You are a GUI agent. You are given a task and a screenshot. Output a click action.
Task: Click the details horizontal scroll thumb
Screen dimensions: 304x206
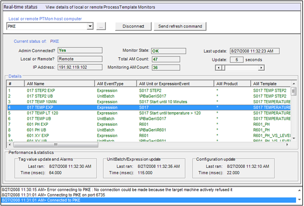pos(55,145)
